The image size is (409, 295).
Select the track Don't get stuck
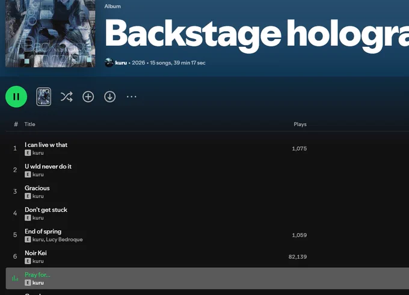tap(46, 210)
